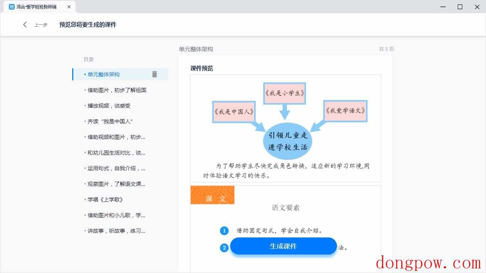
Task: Close the application window
Action: coord(477,7)
